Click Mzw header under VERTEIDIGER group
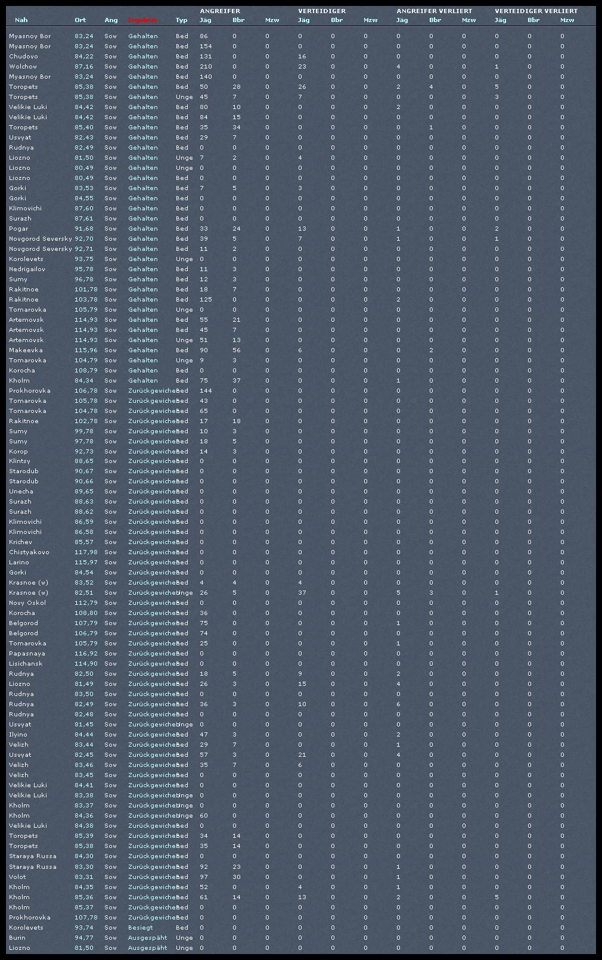 (370, 20)
